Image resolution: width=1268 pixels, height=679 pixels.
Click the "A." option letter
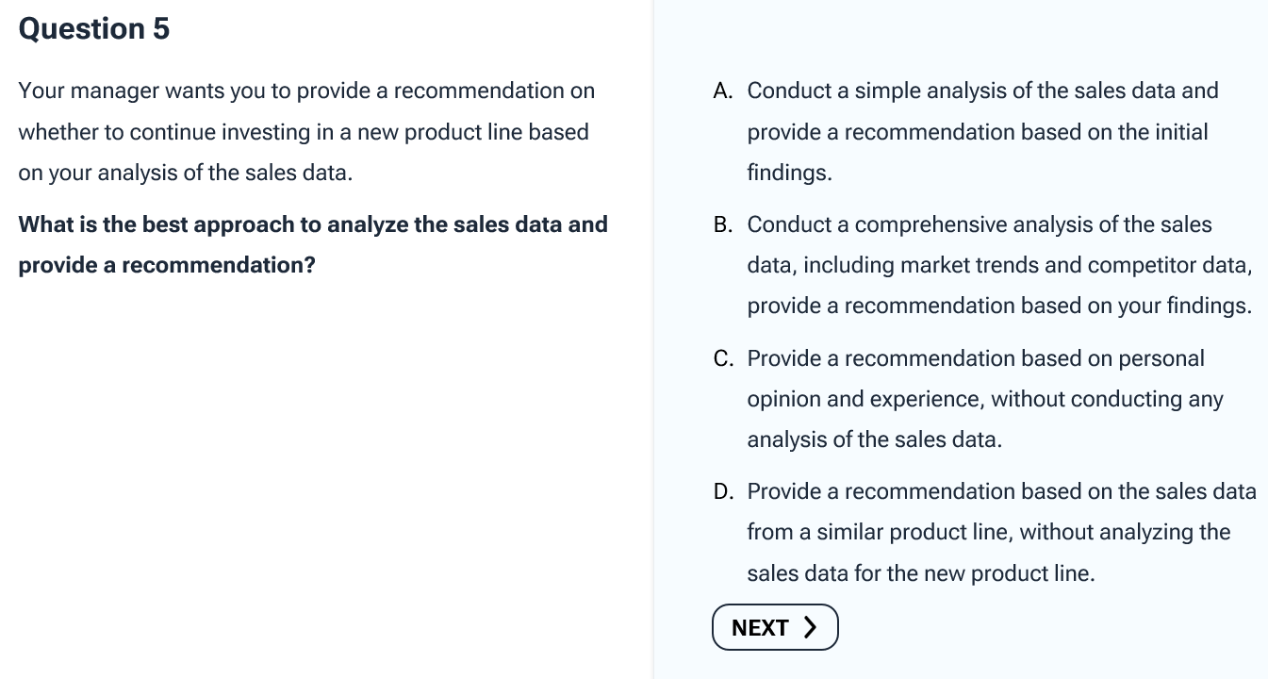[724, 91]
